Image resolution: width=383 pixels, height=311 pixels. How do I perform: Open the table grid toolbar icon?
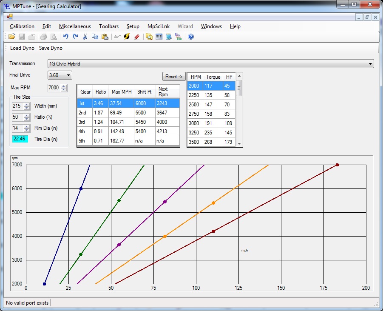coord(159,37)
